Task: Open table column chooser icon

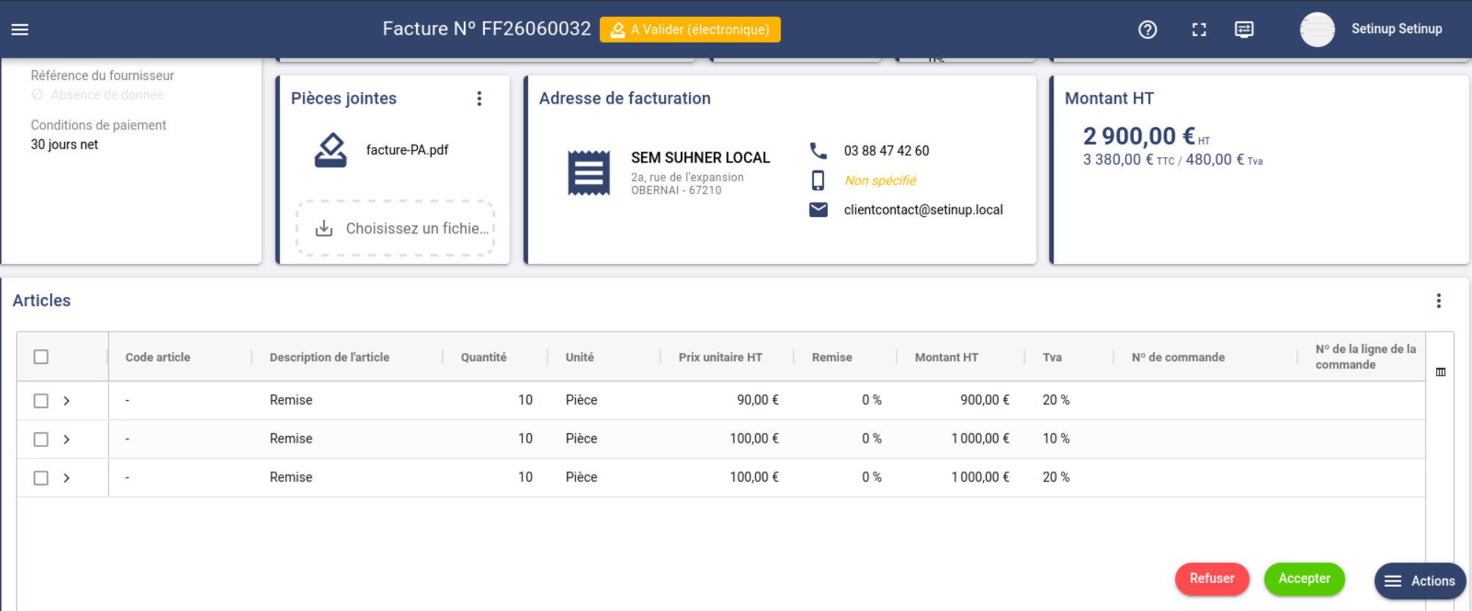Action: [1440, 372]
